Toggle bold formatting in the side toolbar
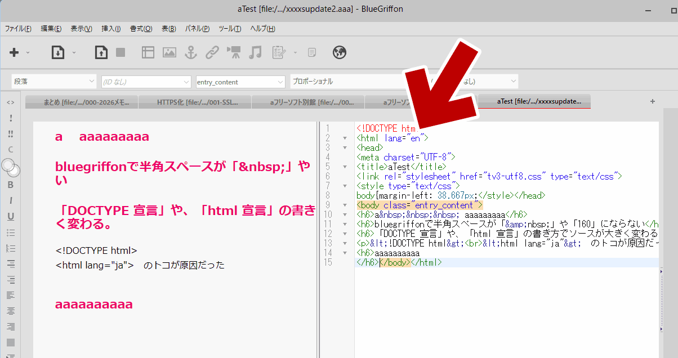 10,185
